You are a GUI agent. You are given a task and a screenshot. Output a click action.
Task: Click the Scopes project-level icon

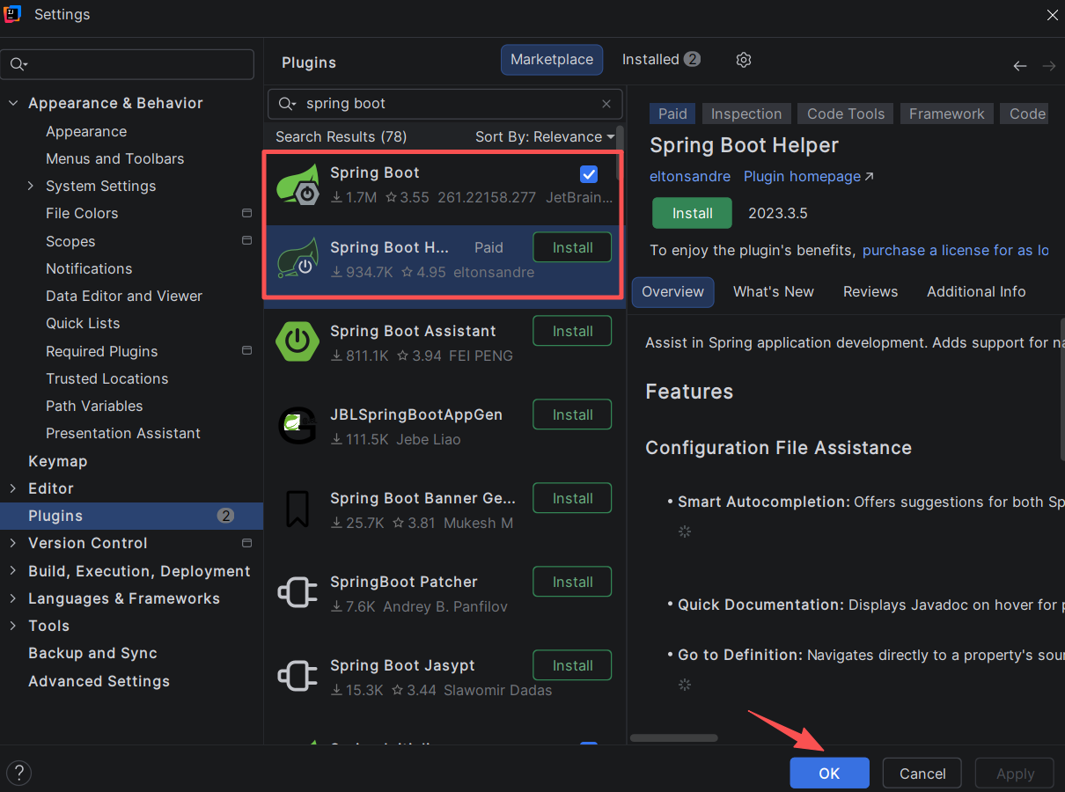(x=246, y=241)
